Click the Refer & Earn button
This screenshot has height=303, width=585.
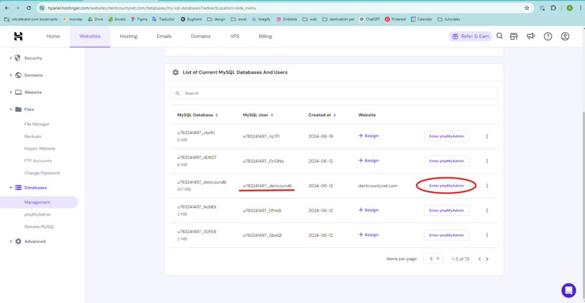point(470,36)
